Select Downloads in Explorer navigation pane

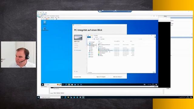92,45
